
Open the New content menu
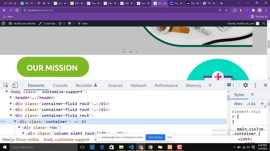point(83,23)
